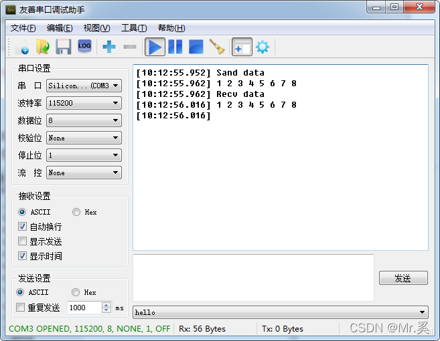
Task: Minimize the 友善串口调试助手 window
Action: [x=376, y=7]
